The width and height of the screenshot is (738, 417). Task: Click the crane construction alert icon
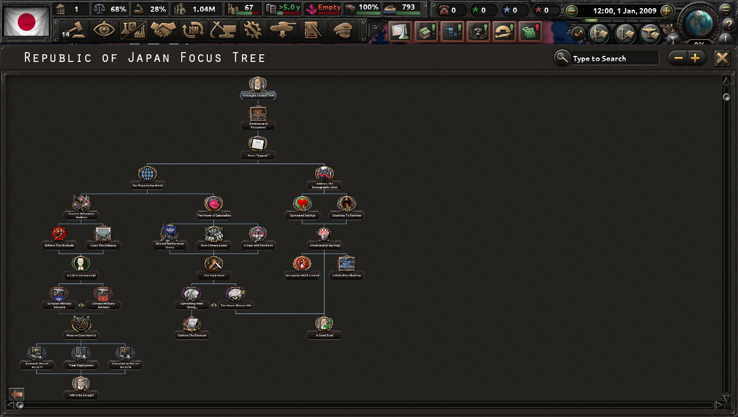pos(452,31)
